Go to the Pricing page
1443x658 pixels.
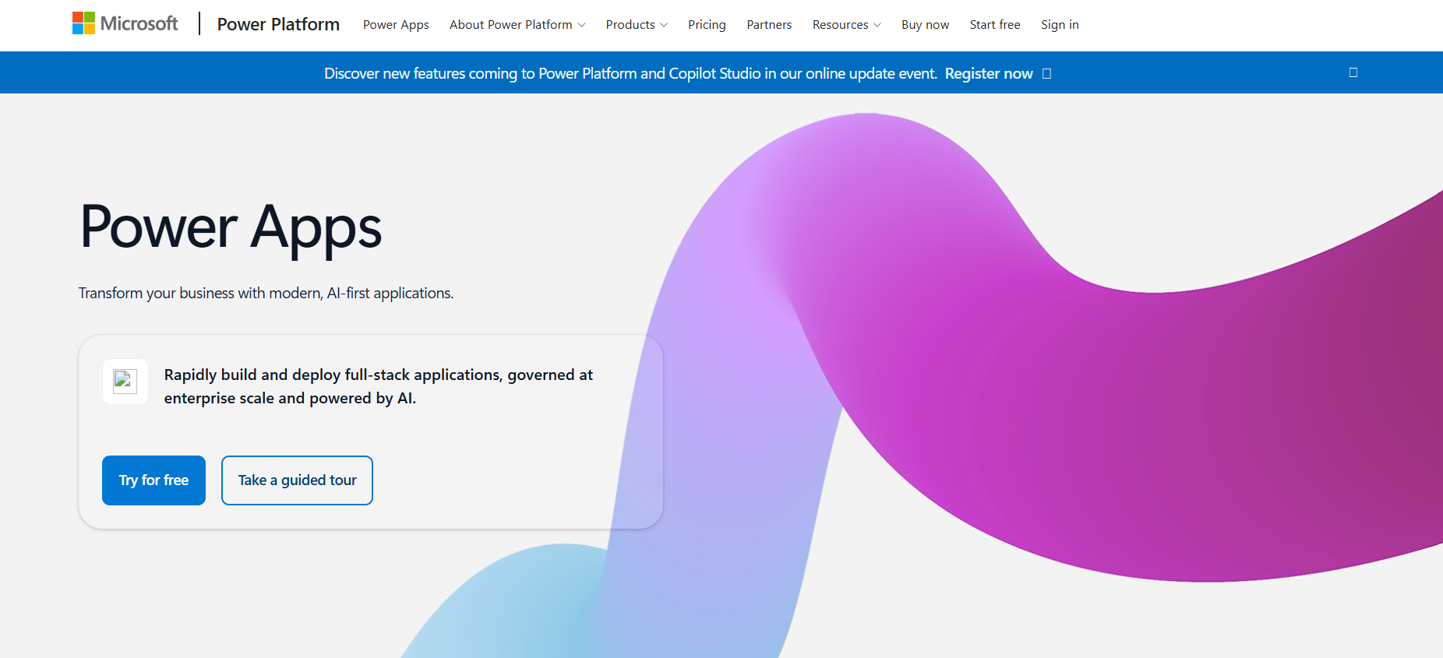coord(707,25)
